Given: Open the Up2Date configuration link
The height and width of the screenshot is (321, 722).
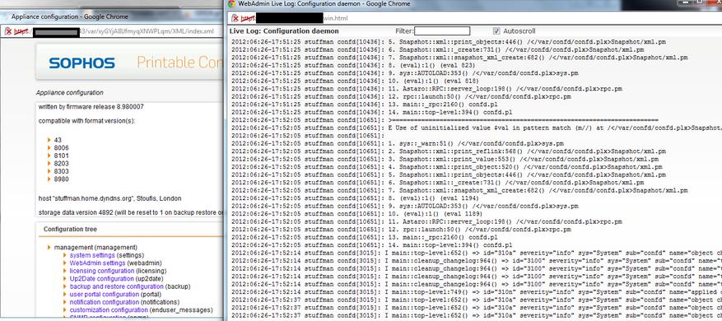Looking at the screenshot, I should (102, 279).
